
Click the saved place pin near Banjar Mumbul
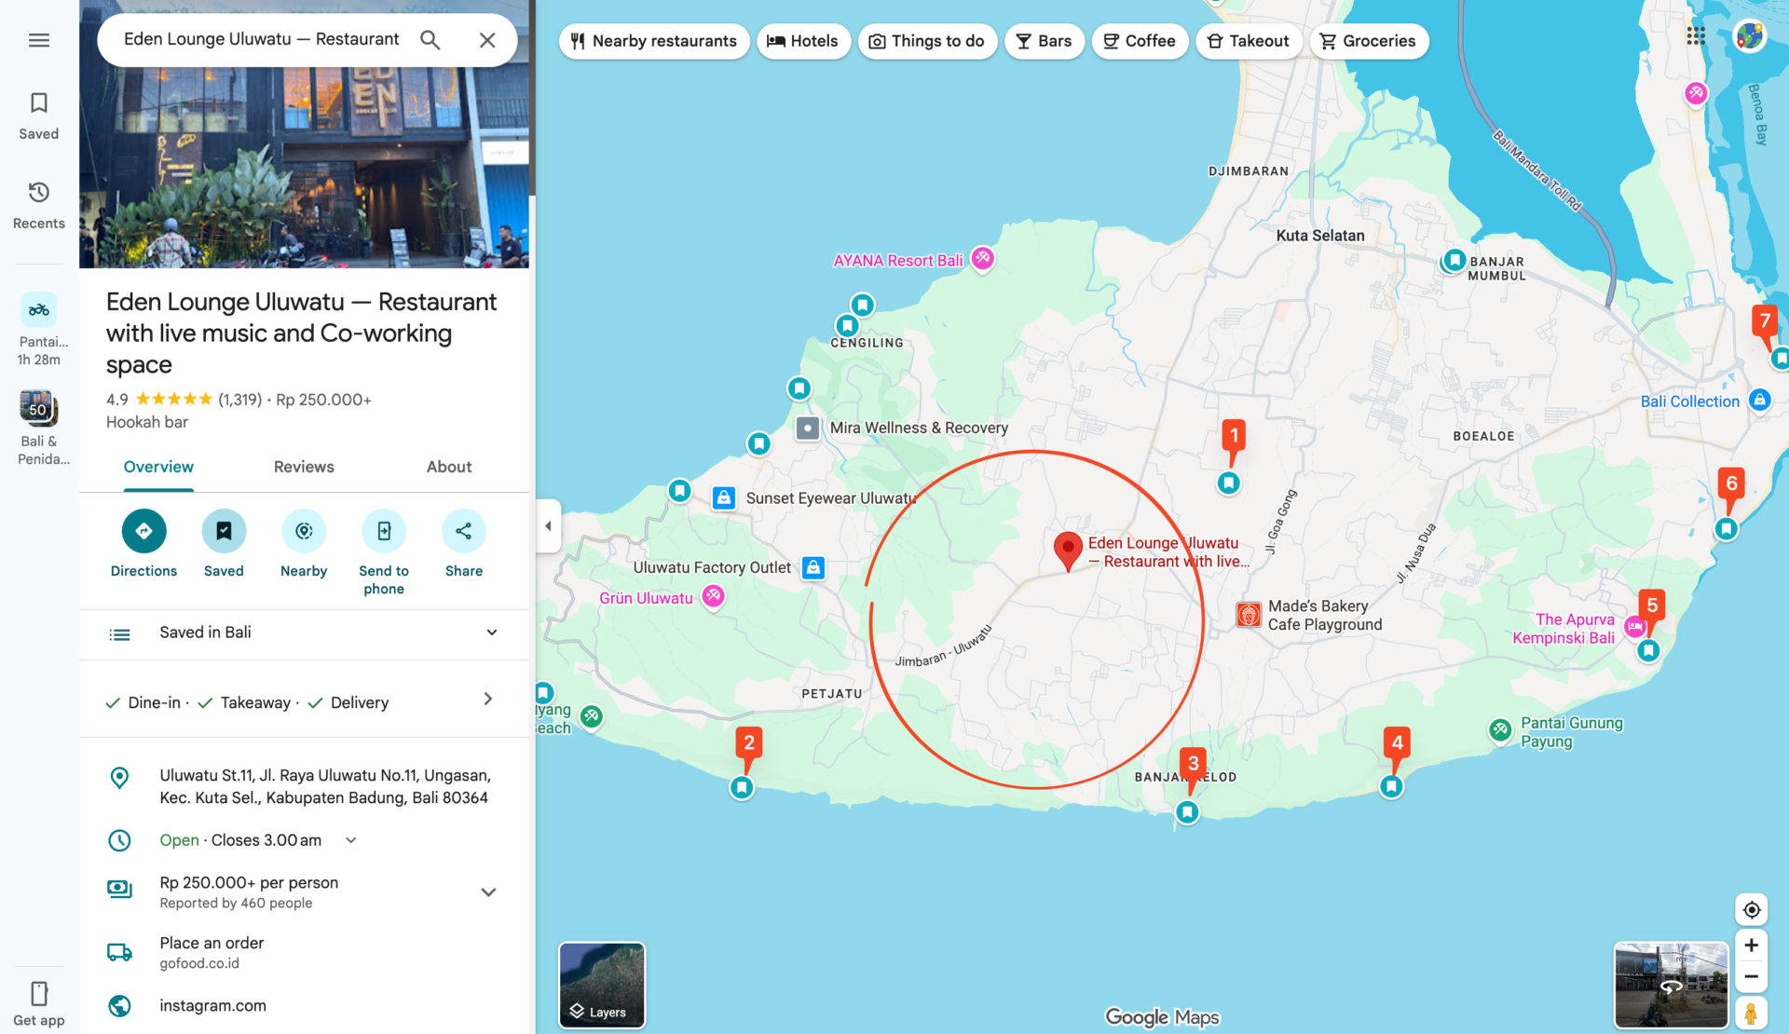[1454, 261]
